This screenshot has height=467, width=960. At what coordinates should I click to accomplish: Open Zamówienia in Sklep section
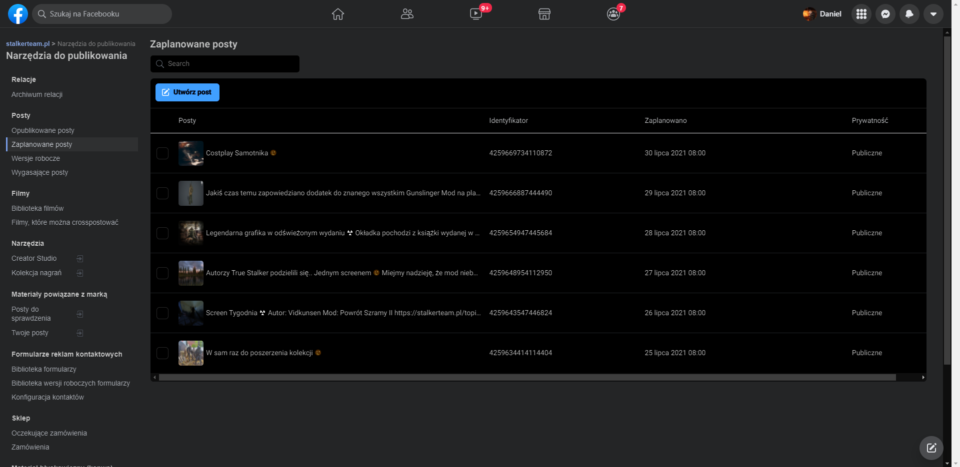pos(30,447)
